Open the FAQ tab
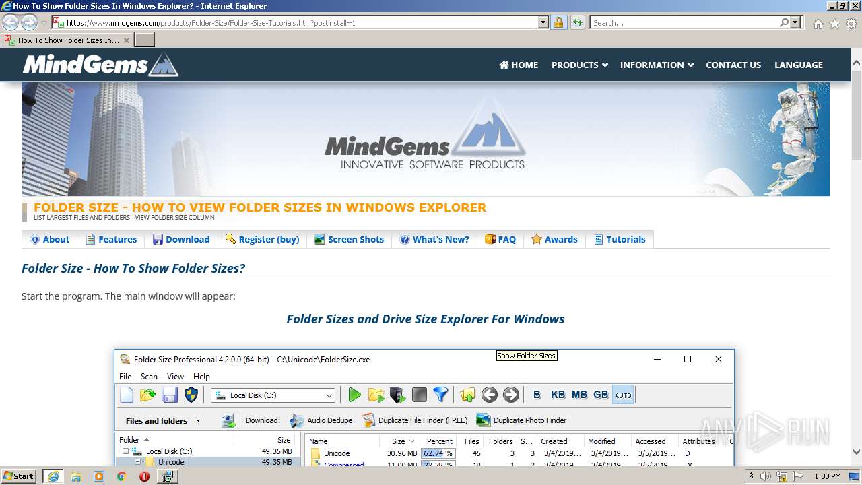Image resolution: width=862 pixels, height=485 pixels. tap(500, 239)
